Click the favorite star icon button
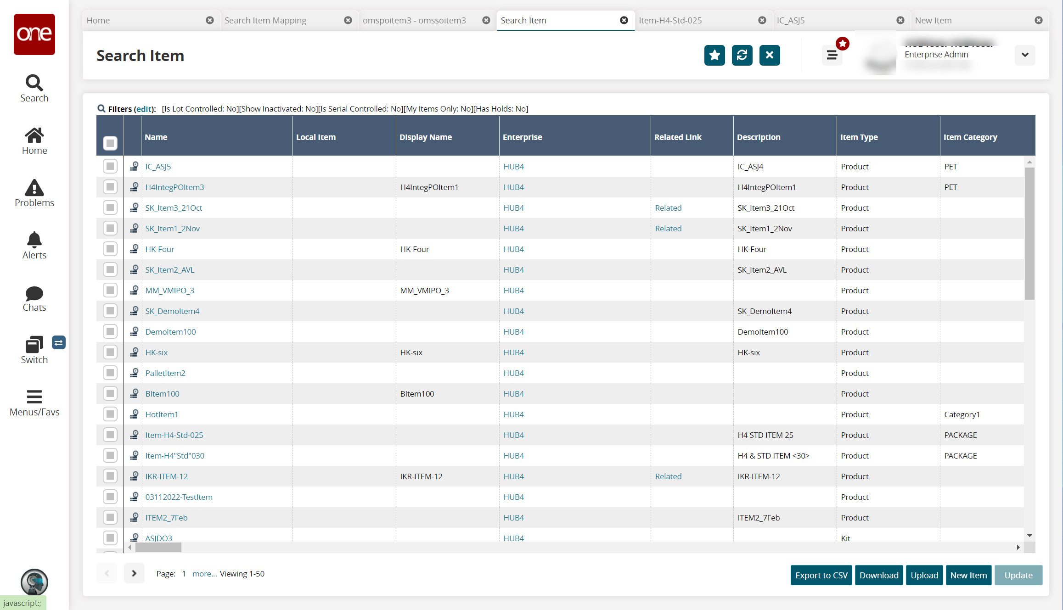 714,55
